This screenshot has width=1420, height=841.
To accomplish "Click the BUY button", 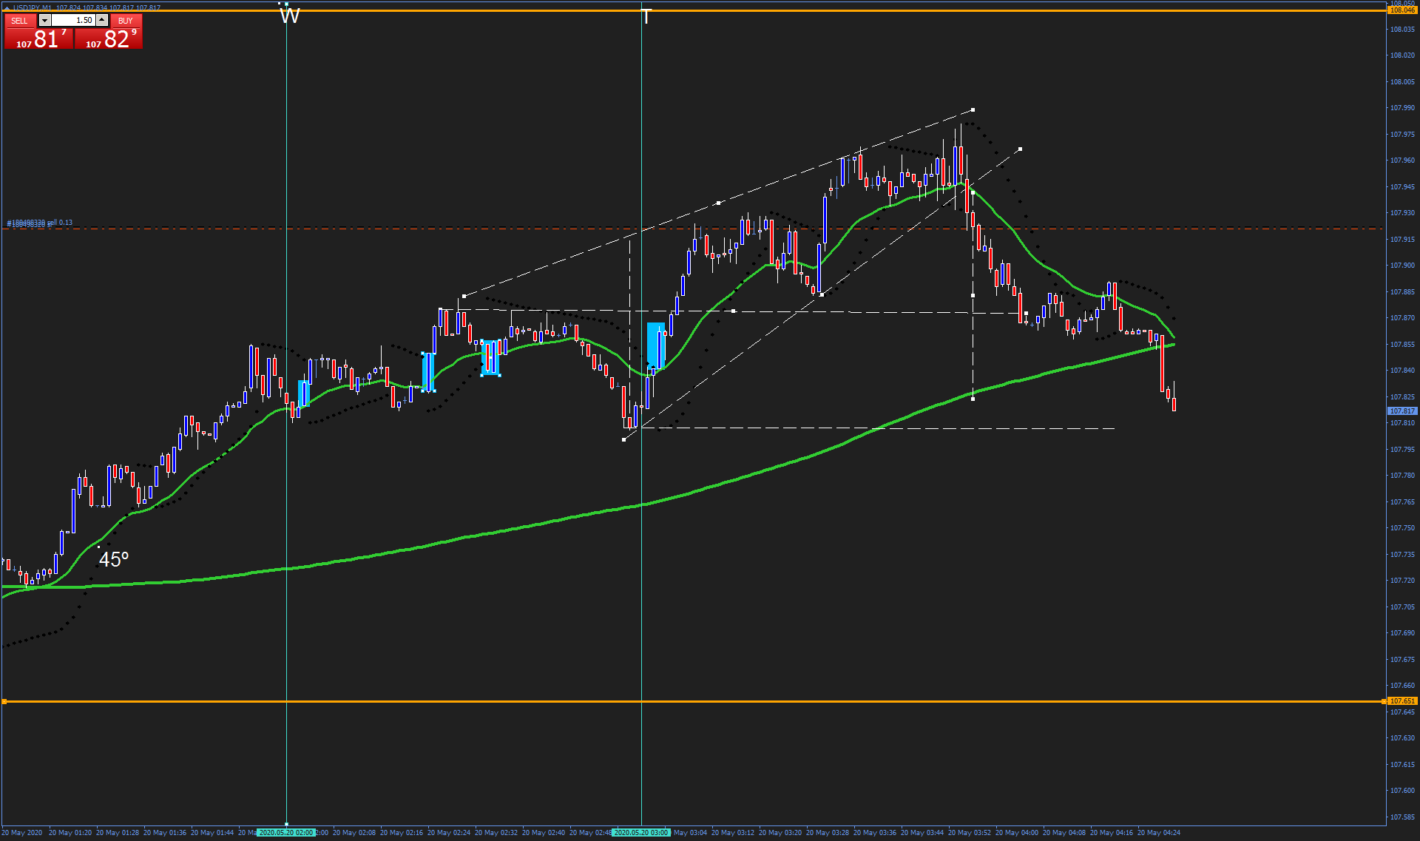I will point(126,21).
